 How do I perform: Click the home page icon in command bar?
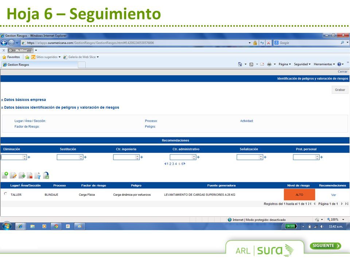240,64
